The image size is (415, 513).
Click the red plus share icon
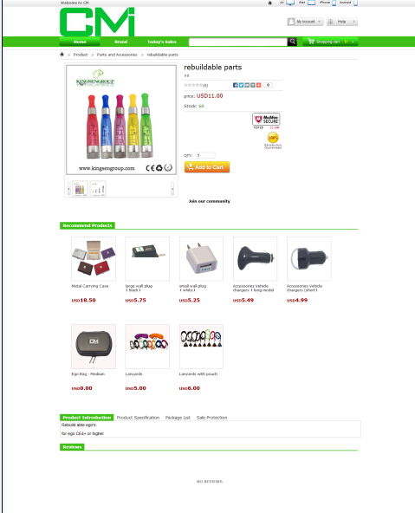(259, 85)
